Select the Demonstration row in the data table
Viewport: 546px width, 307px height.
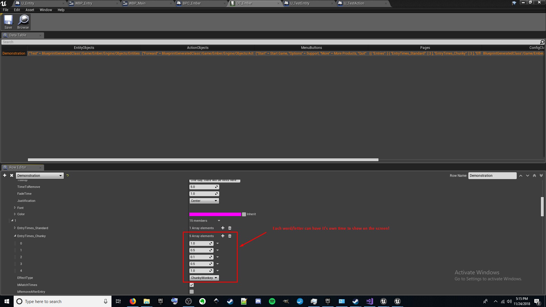coord(14,53)
